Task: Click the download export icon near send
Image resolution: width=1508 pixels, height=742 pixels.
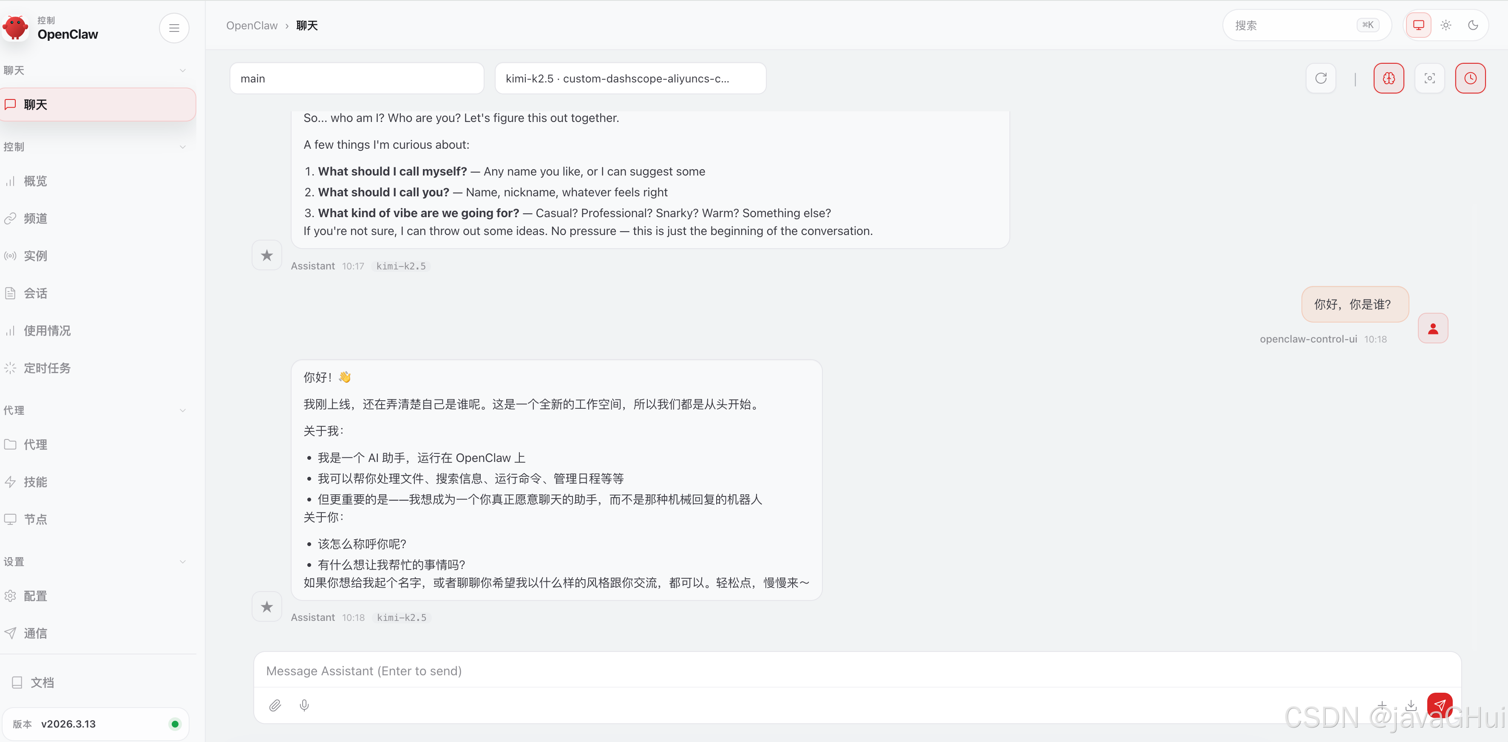Action: click(x=1411, y=705)
